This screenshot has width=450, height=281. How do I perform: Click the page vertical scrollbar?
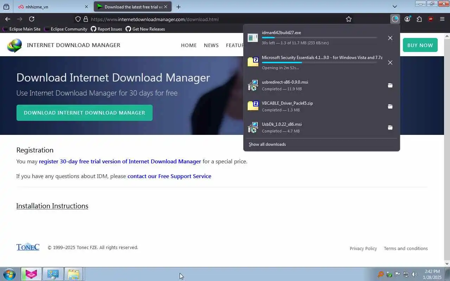447,150
